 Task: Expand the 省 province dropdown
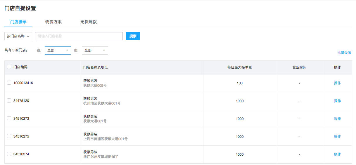click(58, 51)
